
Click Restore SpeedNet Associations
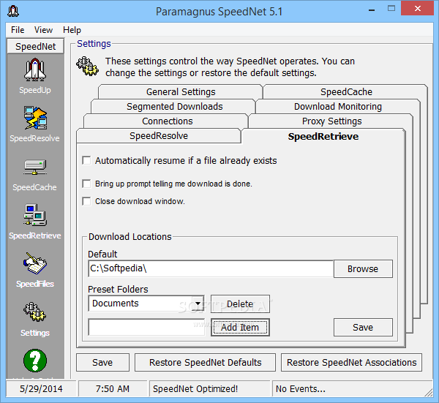351,363
